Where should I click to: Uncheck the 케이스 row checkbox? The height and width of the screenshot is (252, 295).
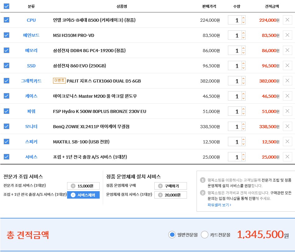(x=7, y=96)
